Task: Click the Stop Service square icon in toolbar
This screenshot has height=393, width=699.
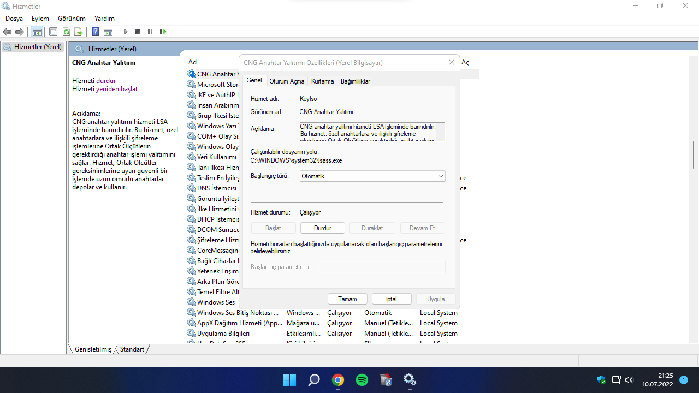Action: (x=138, y=32)
